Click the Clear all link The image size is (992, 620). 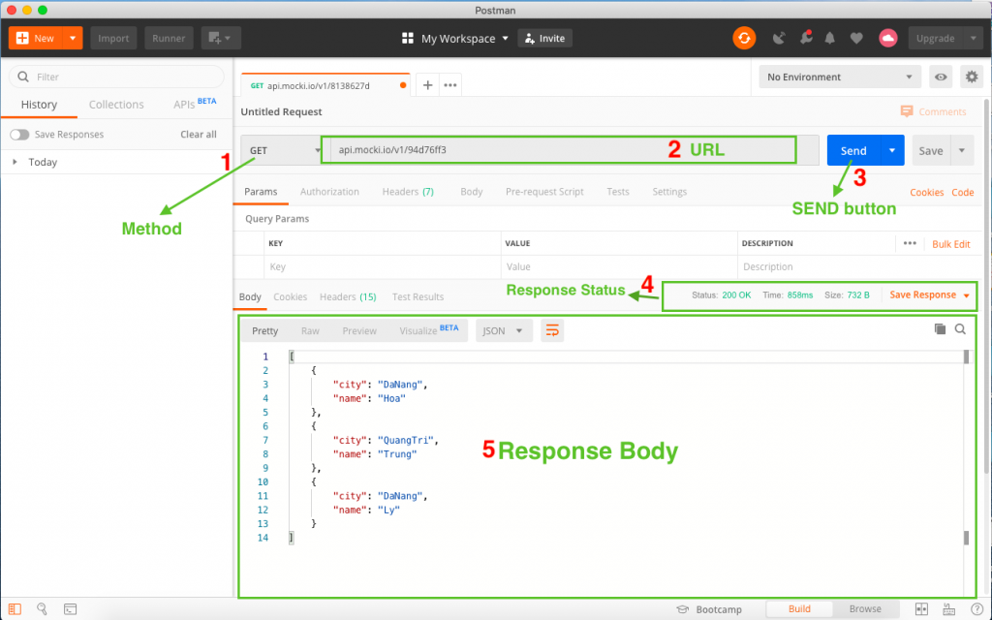[x=198, y=134]
